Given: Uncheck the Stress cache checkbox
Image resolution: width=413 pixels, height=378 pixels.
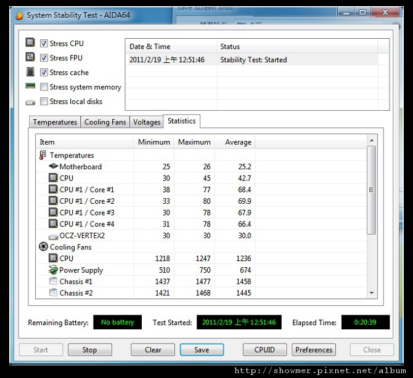Looking at the screenshot, I should (x=44, y=73).
